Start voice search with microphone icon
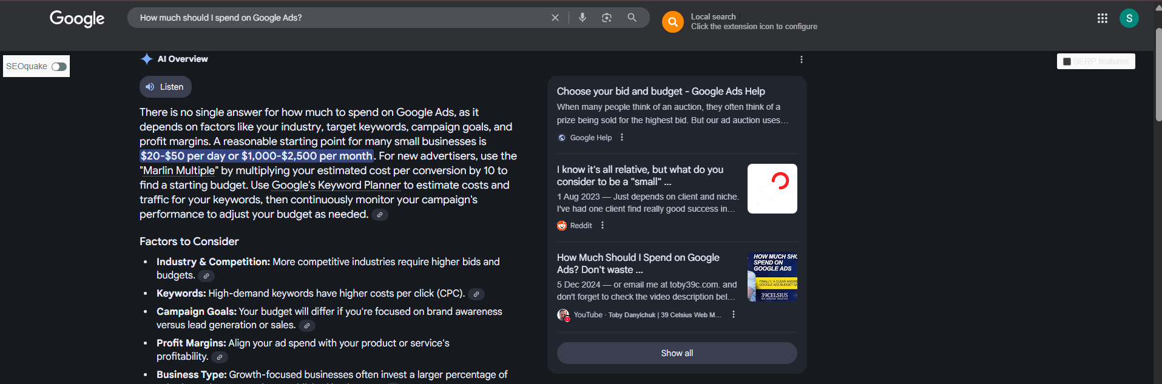Screen dimensions: 1162x384 point(583,18)
